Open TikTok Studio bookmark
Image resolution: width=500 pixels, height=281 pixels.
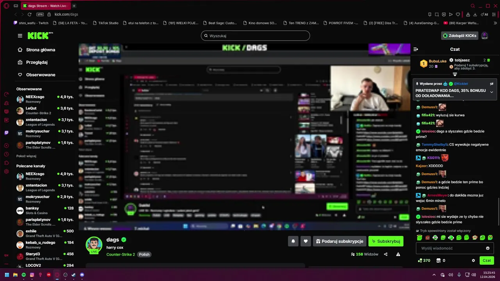point(105,23)
